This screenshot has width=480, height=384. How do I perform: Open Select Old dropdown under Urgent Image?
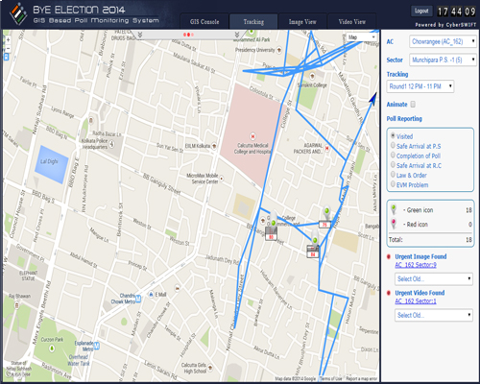[x=434, y=278]
